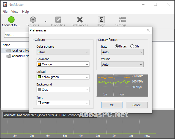Click the orange Download colour swatch
Image resolution: width=175 pixels, height=139 pixels.
point(39,64)
